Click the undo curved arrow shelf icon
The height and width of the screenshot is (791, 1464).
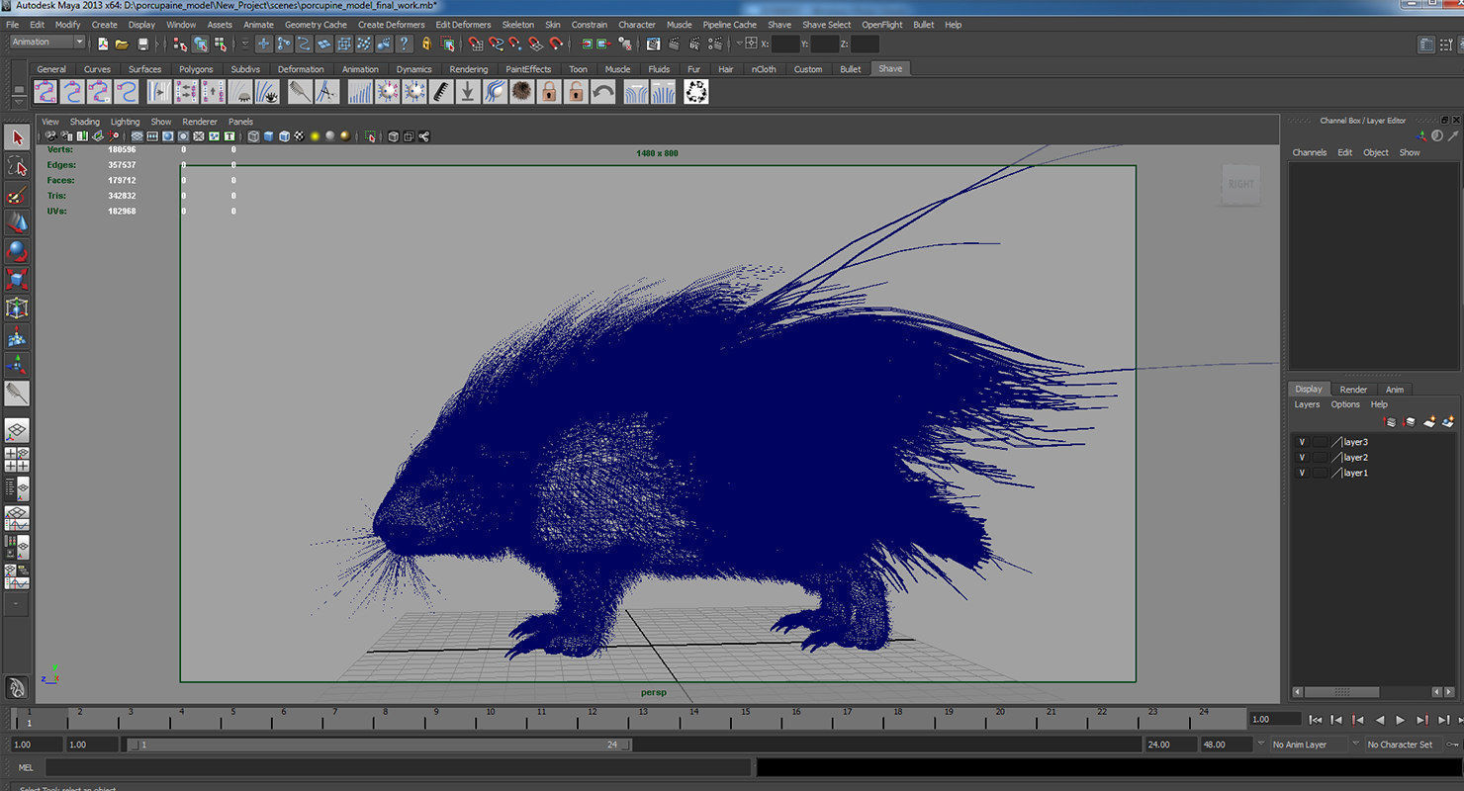pos(602,92)
